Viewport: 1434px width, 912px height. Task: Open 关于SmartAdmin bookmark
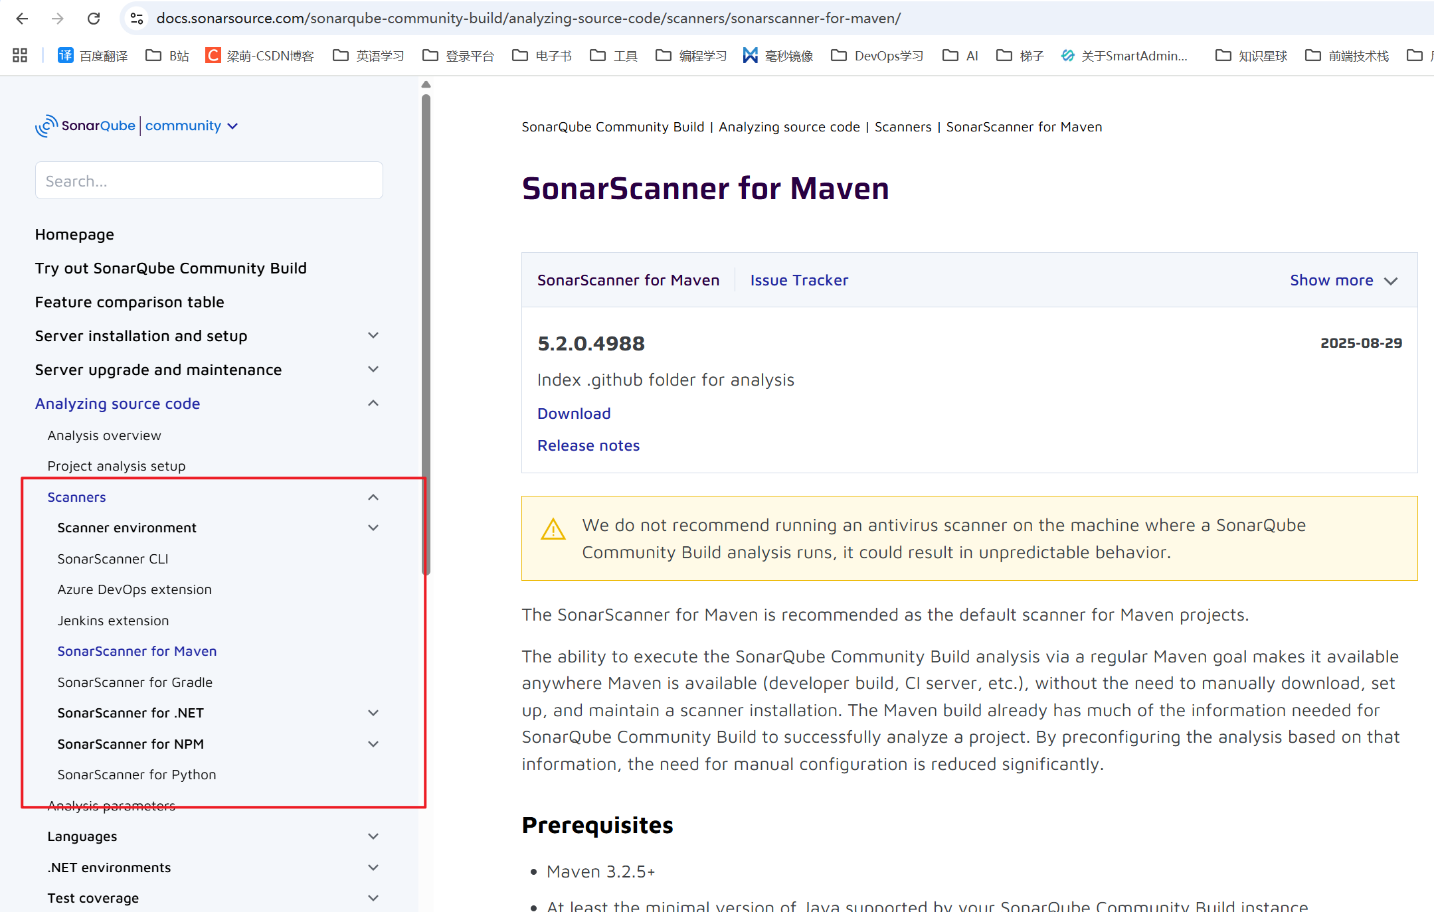(x=1124, y=56)
